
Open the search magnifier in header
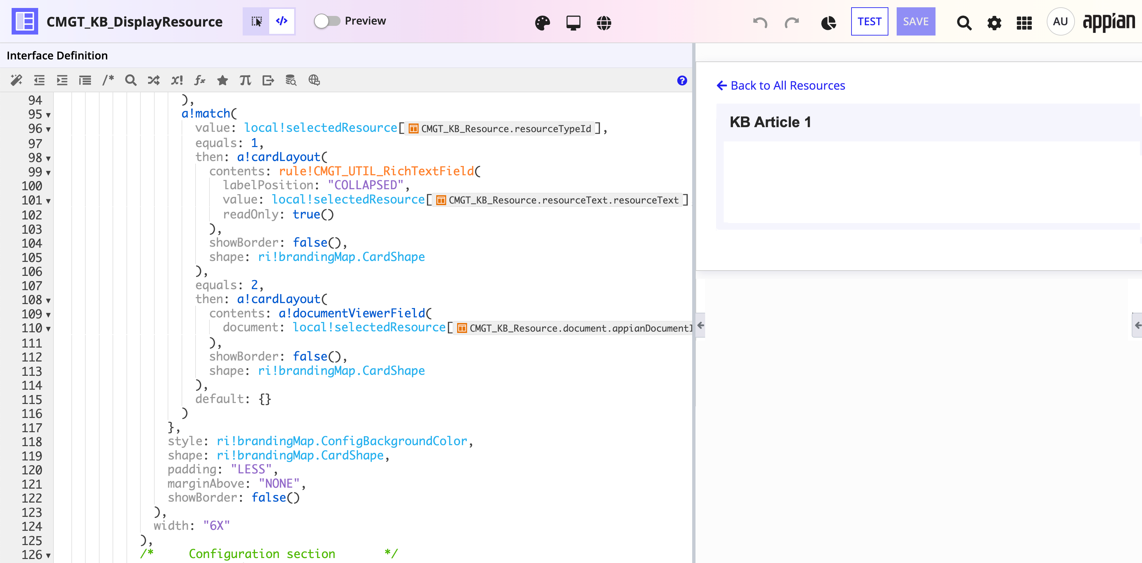pos(964,23)
